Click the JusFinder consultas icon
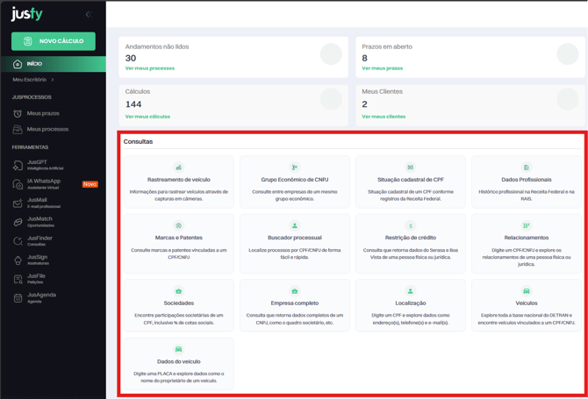Viewport: 588px width, 399px height. pyautogui.click(x=18, y=241)
